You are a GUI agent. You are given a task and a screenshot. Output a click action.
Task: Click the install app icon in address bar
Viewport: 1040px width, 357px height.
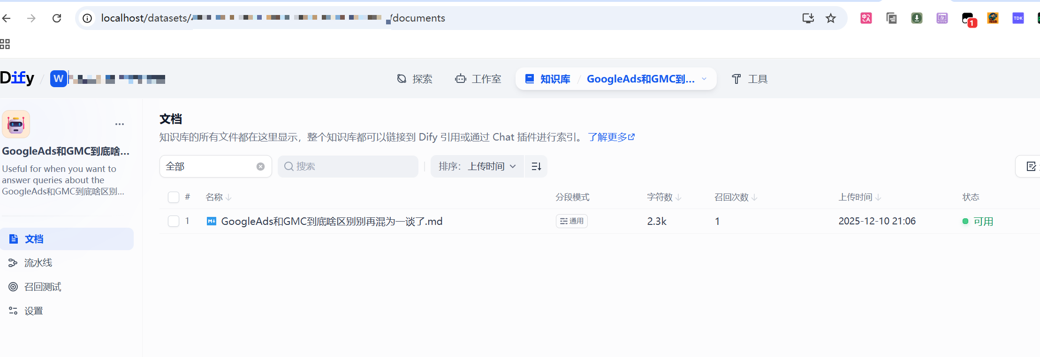coord(808,18)
